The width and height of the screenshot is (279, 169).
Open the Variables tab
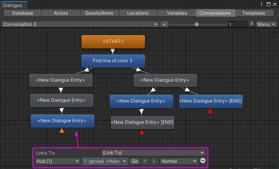177,13
